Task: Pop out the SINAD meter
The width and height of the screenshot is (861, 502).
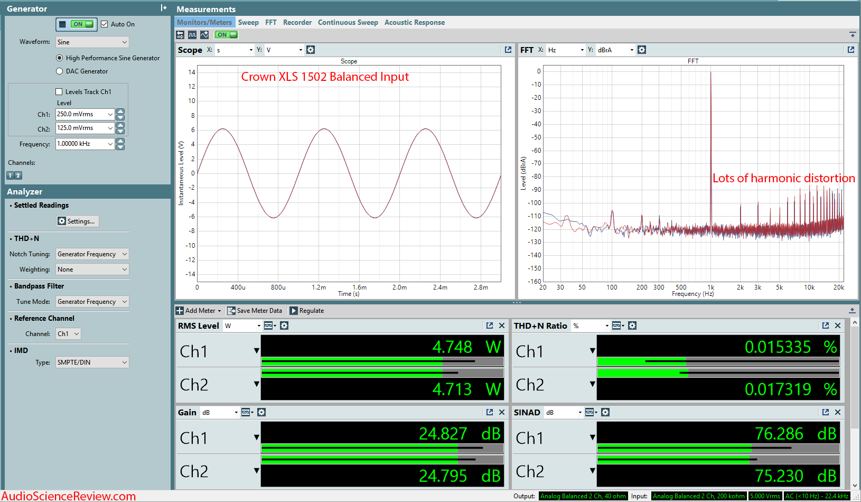Action: tap(826, 412)
